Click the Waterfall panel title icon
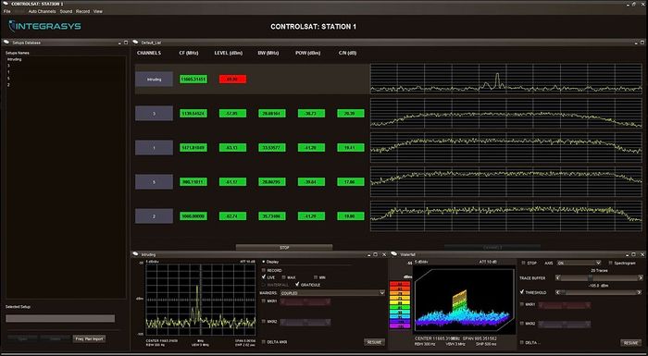 click(x=394, y=254)
